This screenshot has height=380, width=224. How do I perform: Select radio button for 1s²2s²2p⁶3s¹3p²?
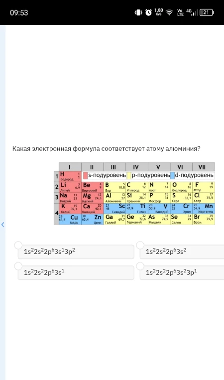pyautogui.click(x=18, y=245)
